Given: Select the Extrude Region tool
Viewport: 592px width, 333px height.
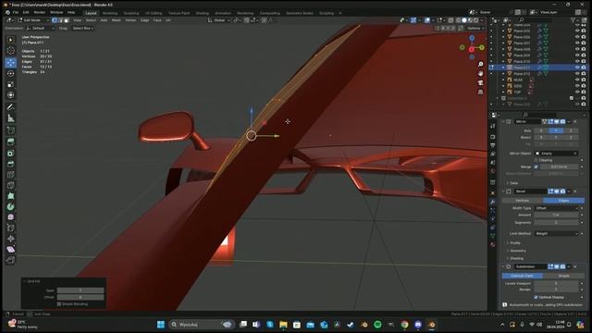Looking at the screenshot, I should [x=11, y=142].
